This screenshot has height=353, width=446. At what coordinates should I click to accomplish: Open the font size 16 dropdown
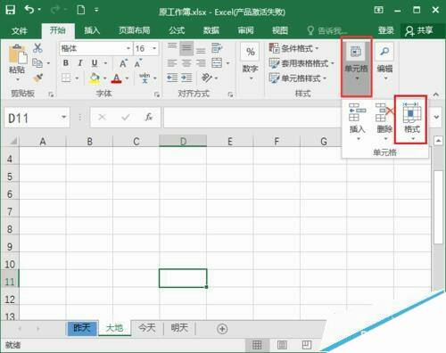pyautogui.click(x=154, y=48)
